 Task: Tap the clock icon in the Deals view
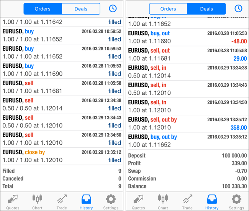[x=238, y=8]
